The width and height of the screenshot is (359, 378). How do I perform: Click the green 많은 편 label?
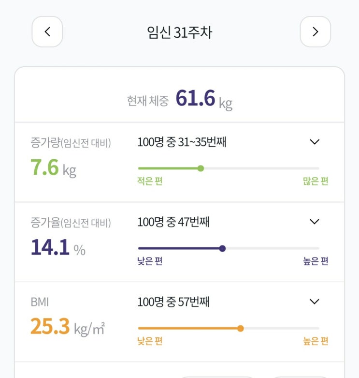pos(316,181)
